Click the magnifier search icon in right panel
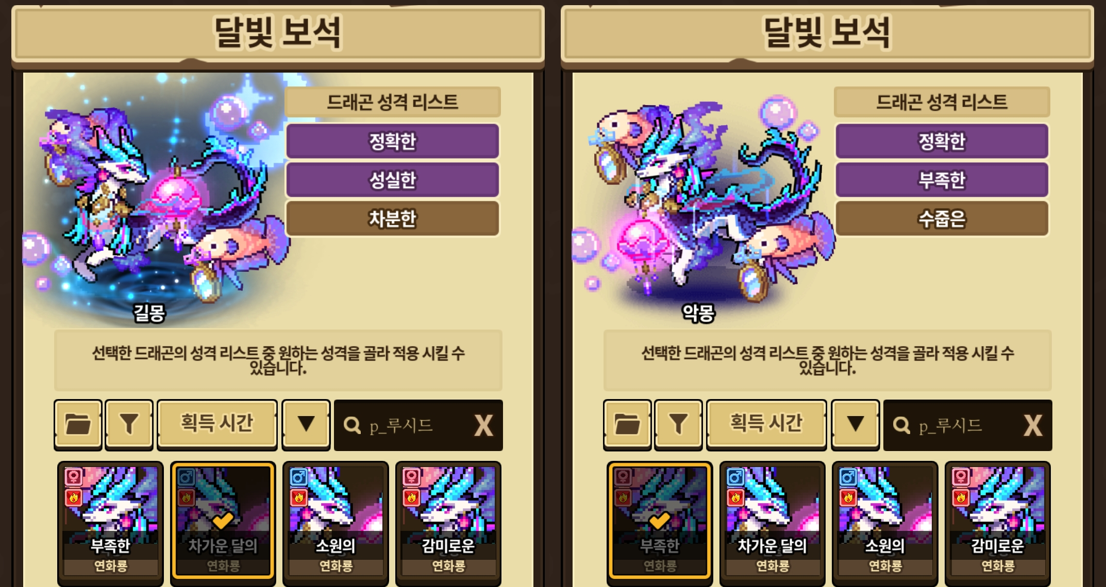 (x=901, y=425)
